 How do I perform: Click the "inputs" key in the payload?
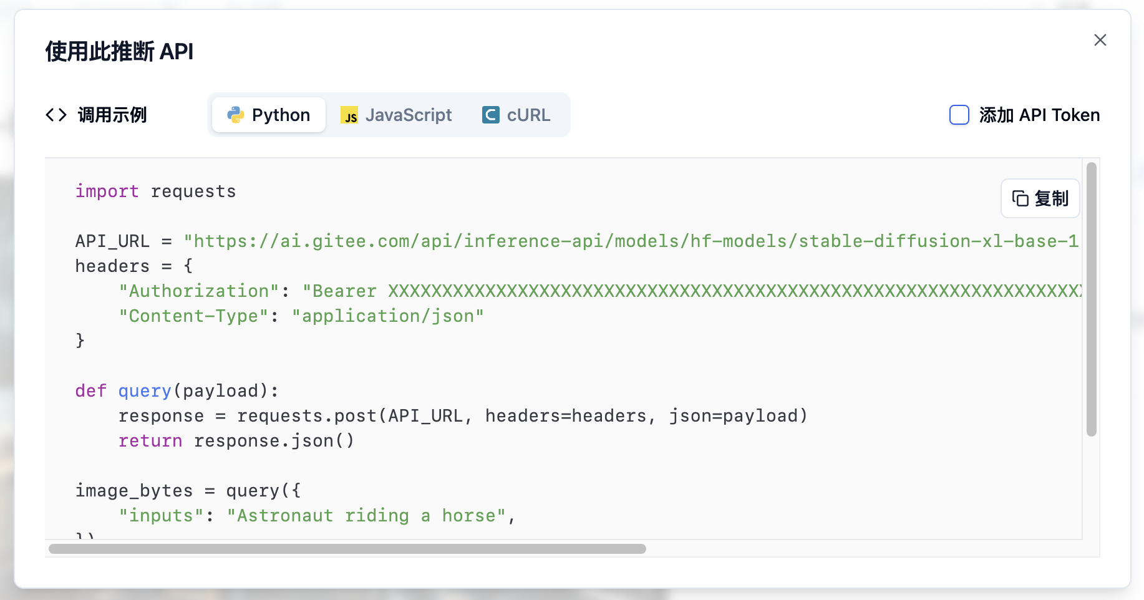(161, 516)
